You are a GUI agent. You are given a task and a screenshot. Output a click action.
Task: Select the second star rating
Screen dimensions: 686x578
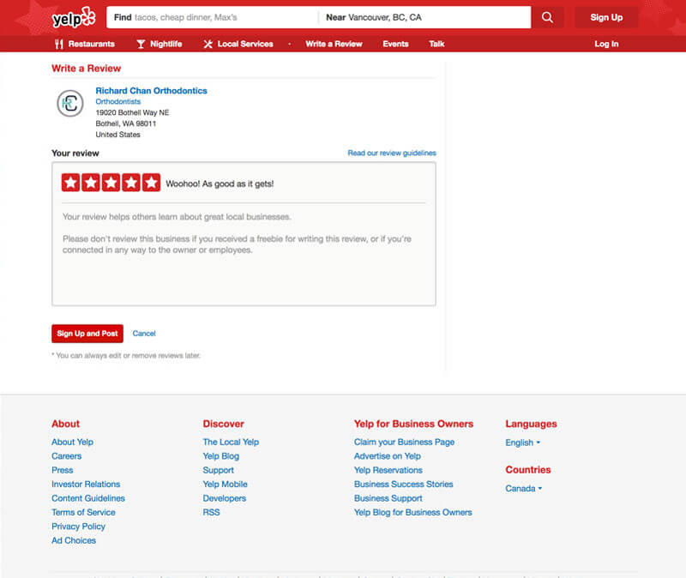pos(91,183)
